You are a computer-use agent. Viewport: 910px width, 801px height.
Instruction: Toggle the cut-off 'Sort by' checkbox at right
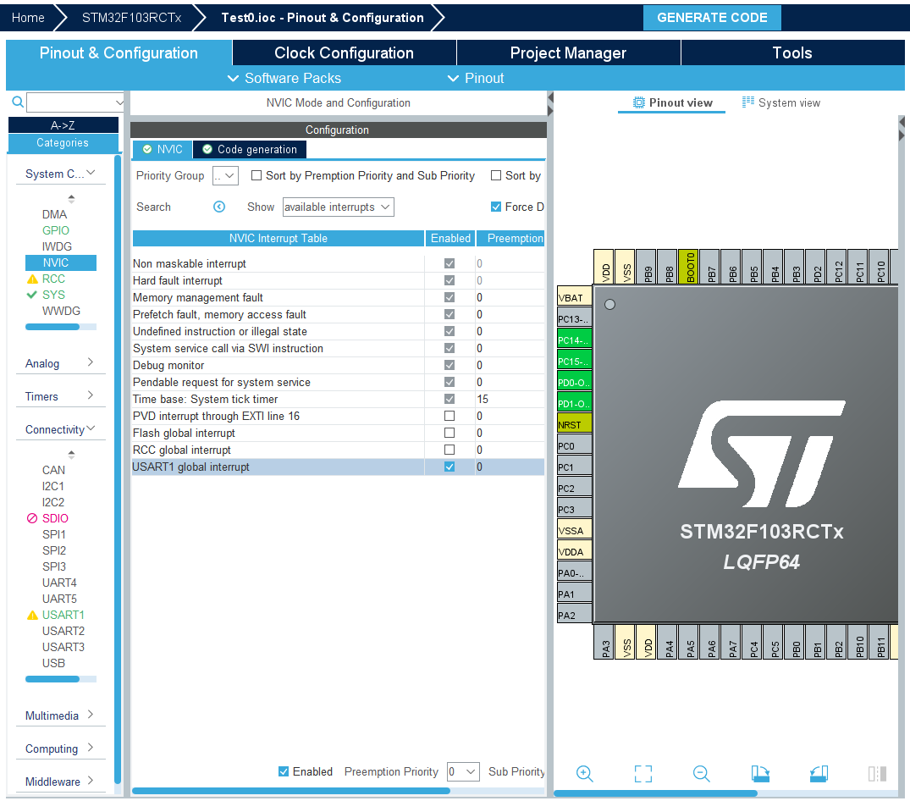point(495,175)
